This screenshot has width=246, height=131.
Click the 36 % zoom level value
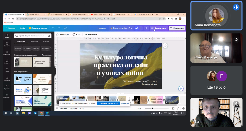(x=139, y=109)
